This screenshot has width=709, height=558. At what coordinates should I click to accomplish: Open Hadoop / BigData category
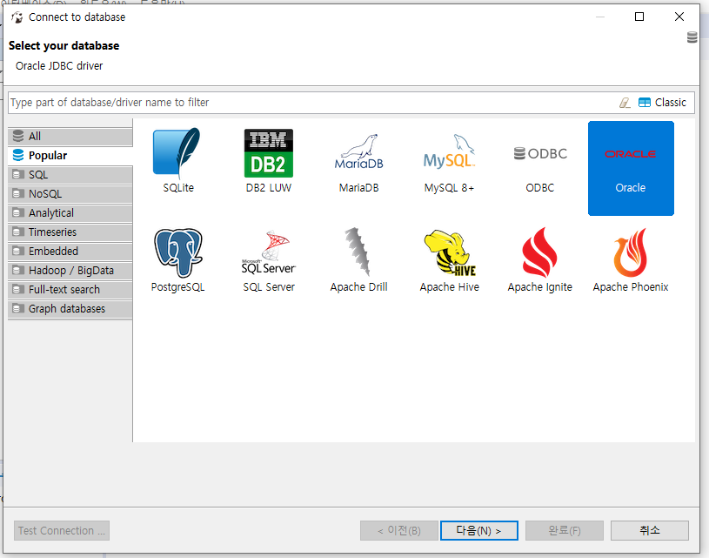pos(70,270)
